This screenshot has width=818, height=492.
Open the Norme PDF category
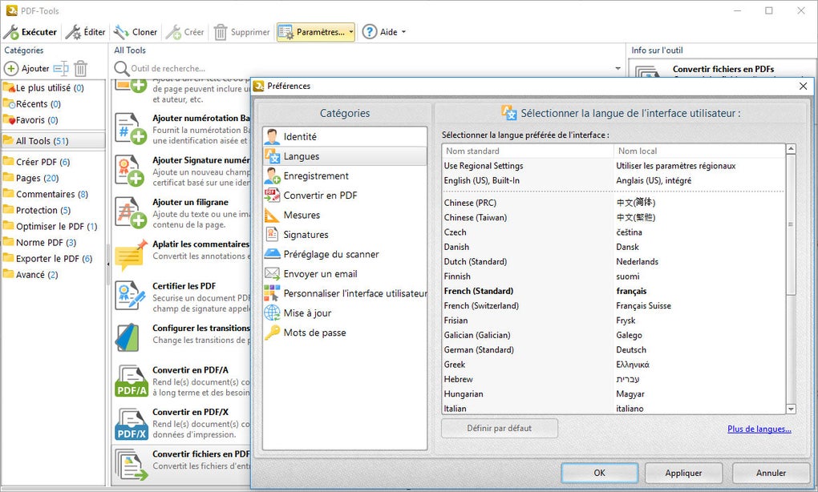tap(53, 243)
